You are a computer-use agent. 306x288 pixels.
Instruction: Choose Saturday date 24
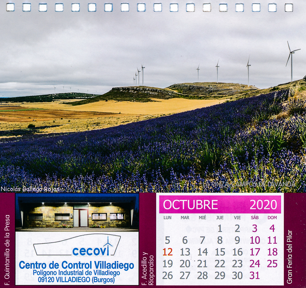[x=255, y=264]
